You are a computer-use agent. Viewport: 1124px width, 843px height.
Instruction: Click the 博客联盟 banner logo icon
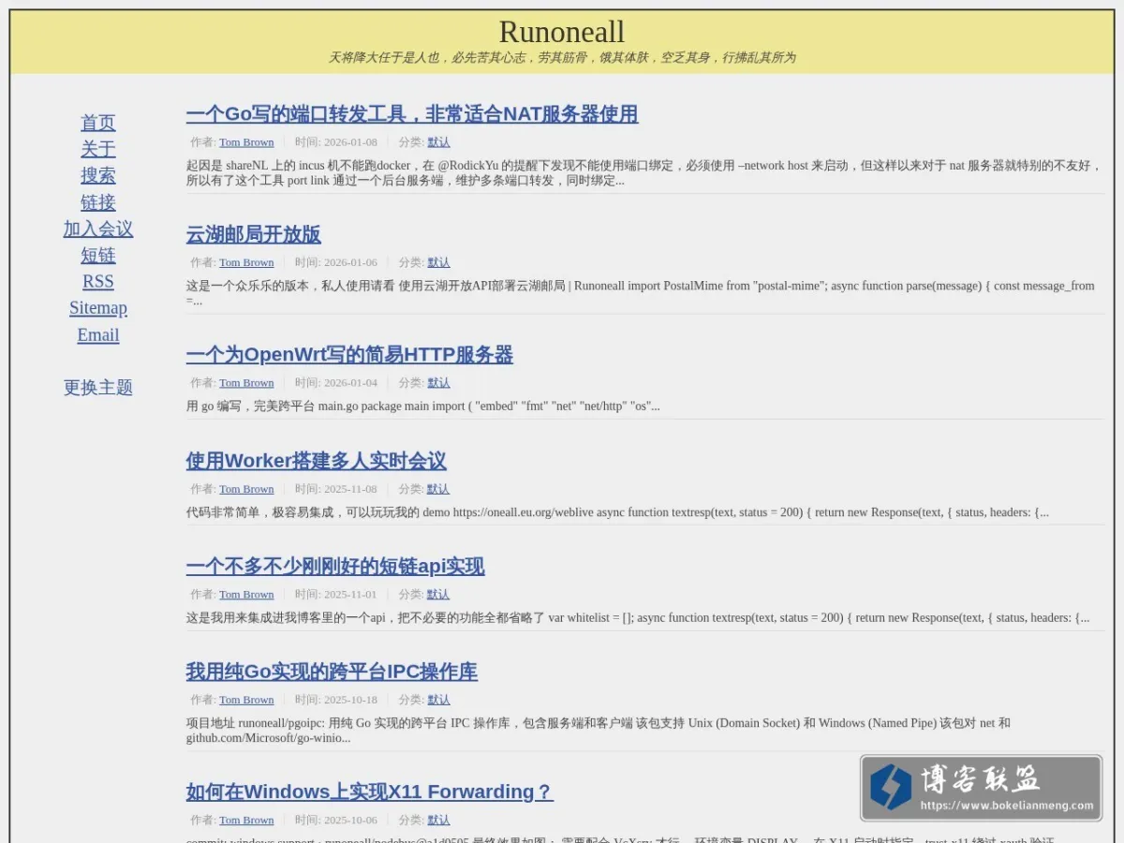pyautogui.click(x=890, y=788)
